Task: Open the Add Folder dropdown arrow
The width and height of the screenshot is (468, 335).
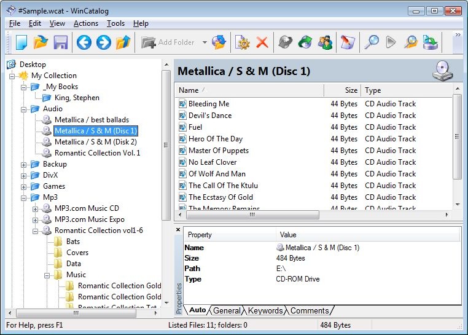Action: pyautogui.click(x=205, y=42)
